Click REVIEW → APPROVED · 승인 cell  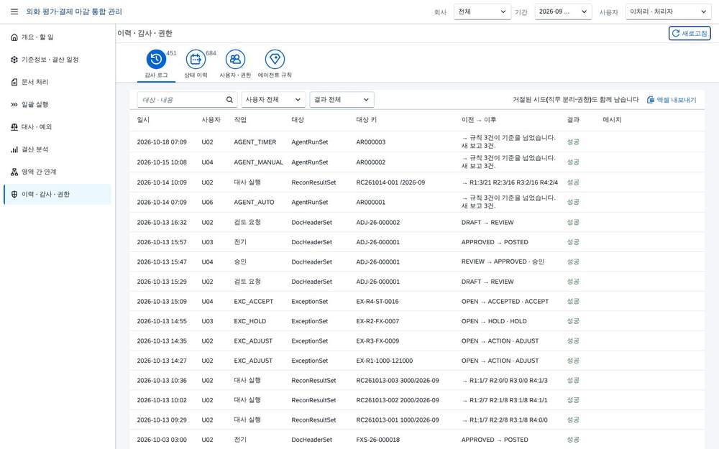point(503,261)
